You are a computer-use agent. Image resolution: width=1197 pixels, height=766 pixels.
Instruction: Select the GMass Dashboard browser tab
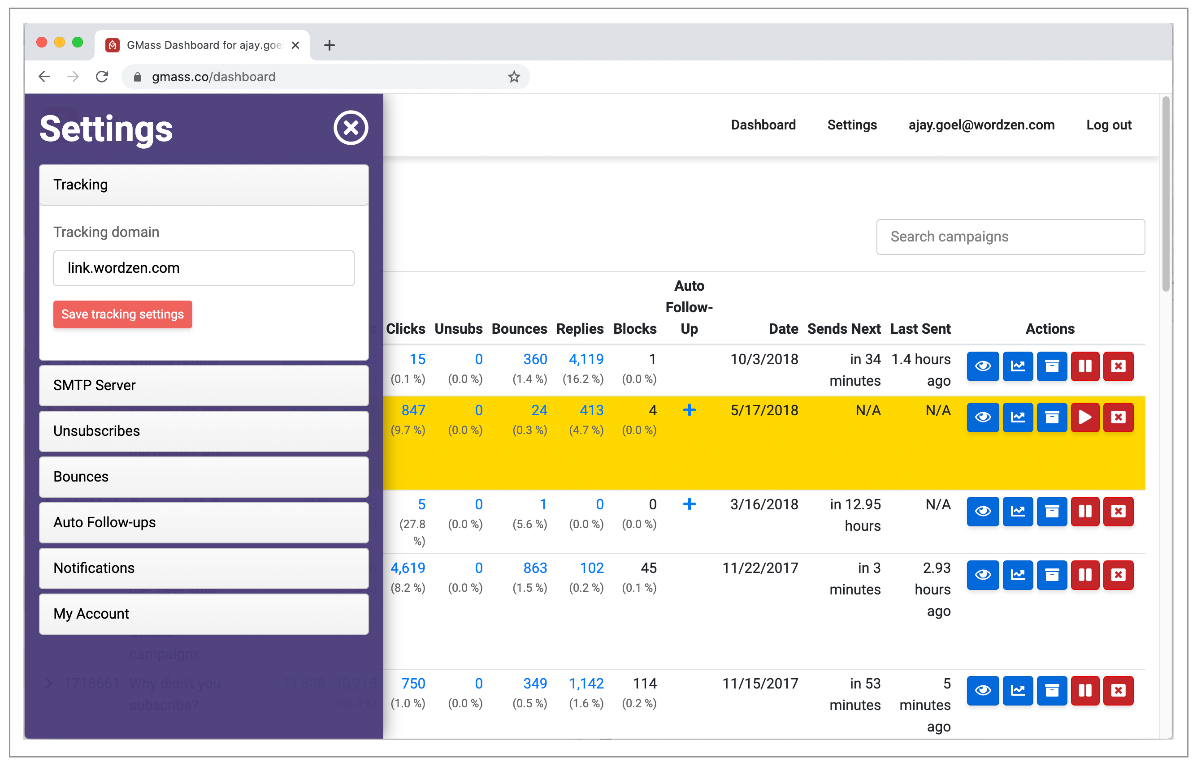pos(202,45)
